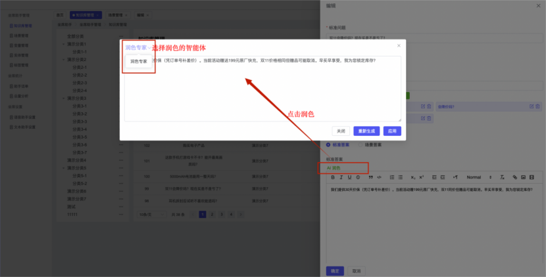Image resolution: width=546 pixels, height=277 pixels.
Task: Open the Normal text style dropdown
Action: (477, 177)
